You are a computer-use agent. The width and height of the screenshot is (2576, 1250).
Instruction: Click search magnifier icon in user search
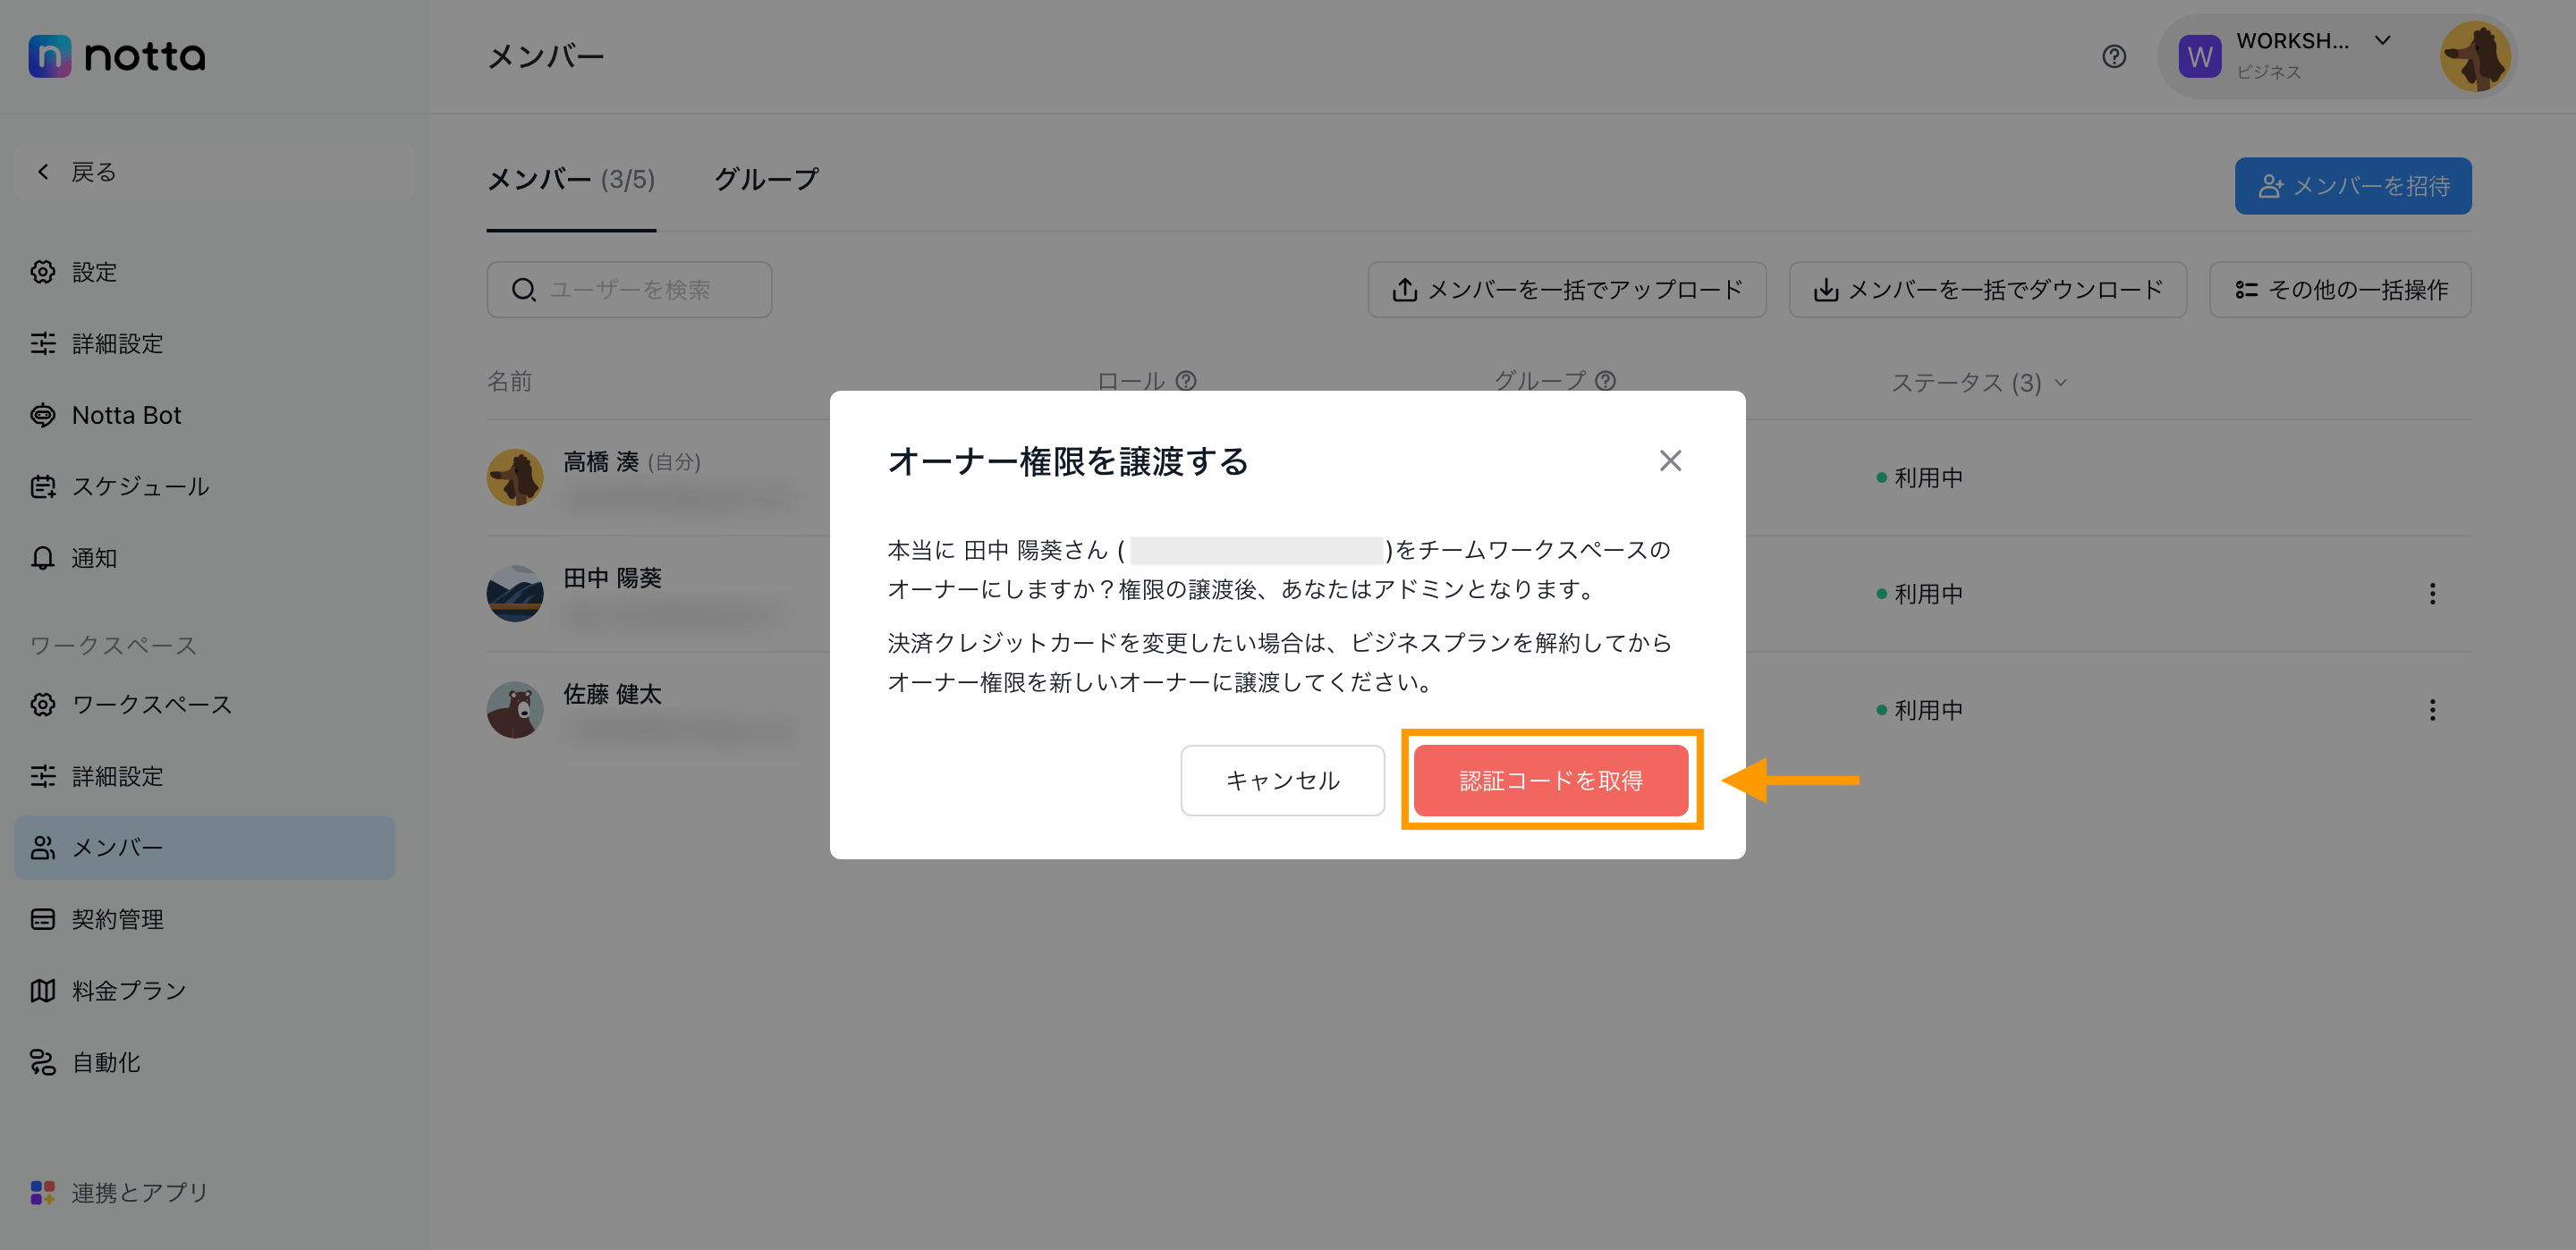523,290
